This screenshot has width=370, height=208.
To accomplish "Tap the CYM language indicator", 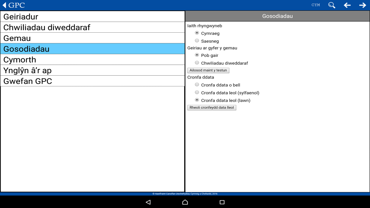I will [x=316, y=5].
